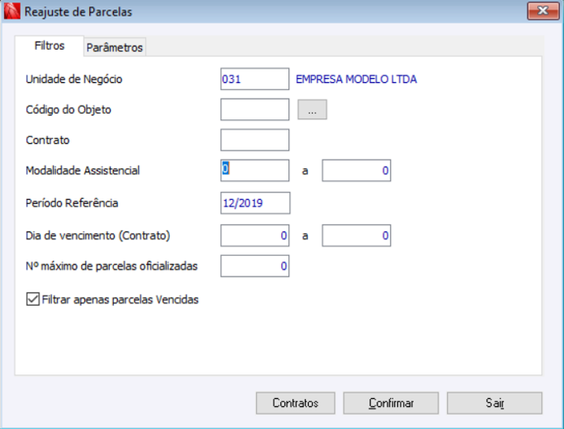Viewport: 564px width, 429px height.
Task: Close the Reajuste de Parcelas window
Action: point(543,12)
